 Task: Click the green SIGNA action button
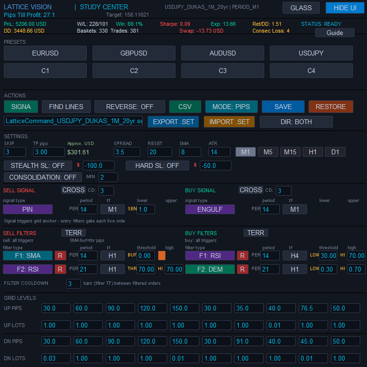pyautogui.click(x=21, y=107)
